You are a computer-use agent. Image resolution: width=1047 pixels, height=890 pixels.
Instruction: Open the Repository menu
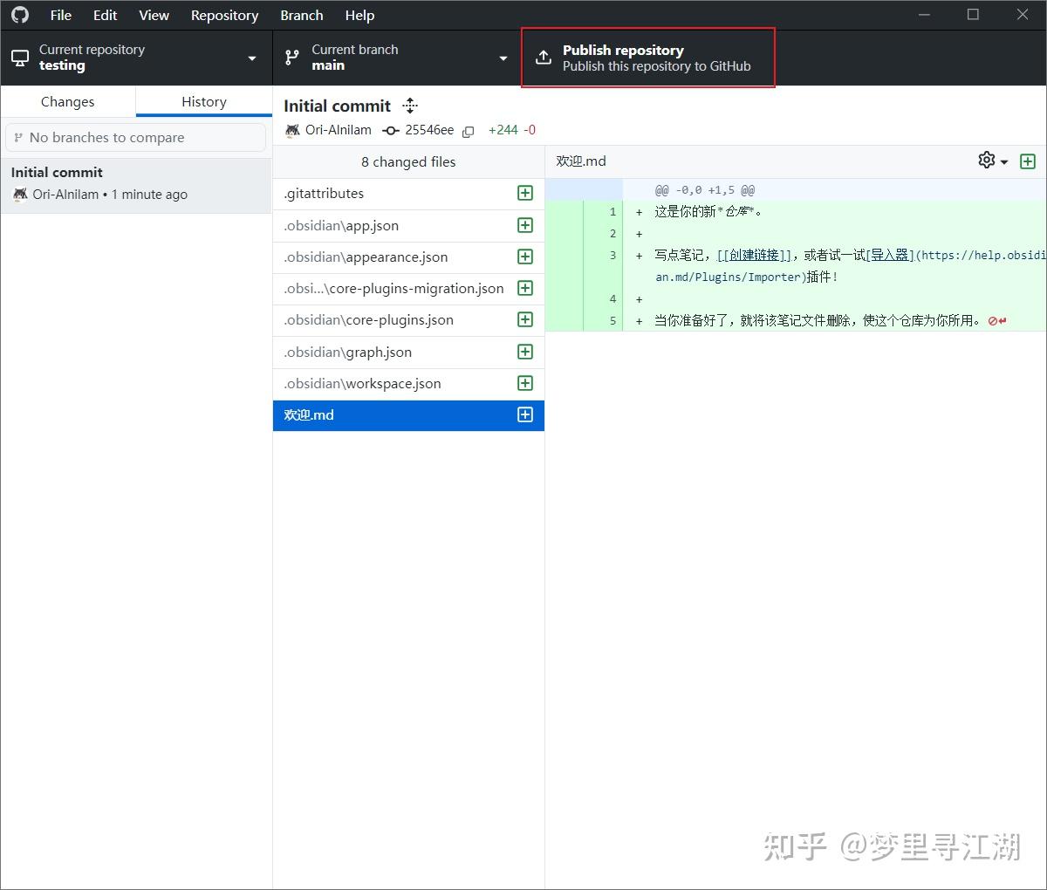[x=224, y=15]
